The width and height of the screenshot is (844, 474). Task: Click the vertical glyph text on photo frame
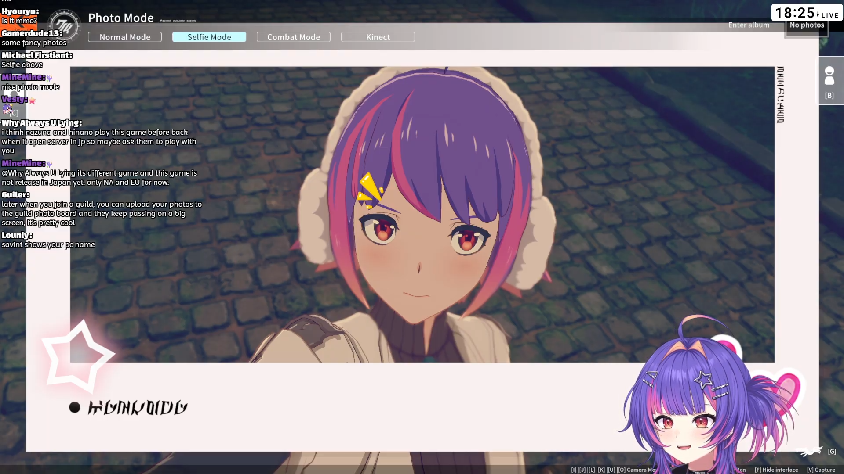(781, 95)
